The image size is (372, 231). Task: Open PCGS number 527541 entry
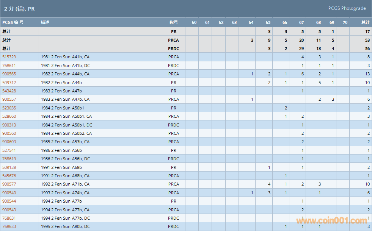click(x=9, y=150)
